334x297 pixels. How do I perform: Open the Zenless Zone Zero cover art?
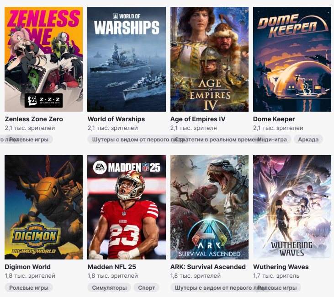[44, 59]
